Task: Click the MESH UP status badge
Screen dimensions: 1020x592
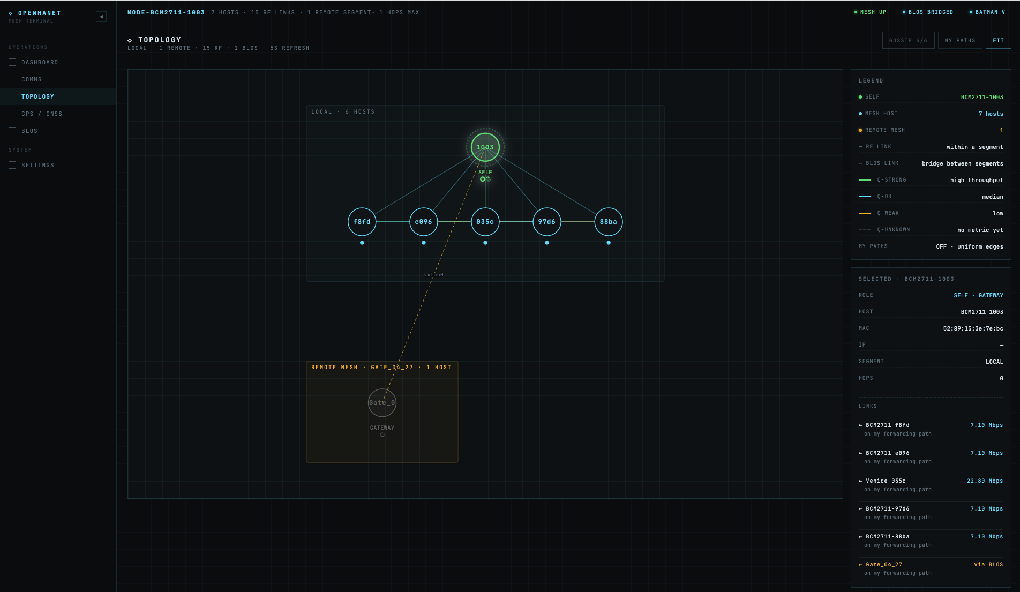Action: (x=870, y=12)
